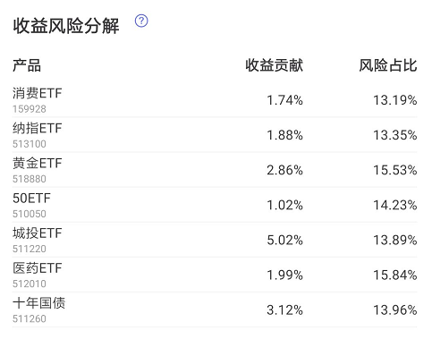Select the 50ETF entry
The image size is (432, 339).
tap(215, 205)
